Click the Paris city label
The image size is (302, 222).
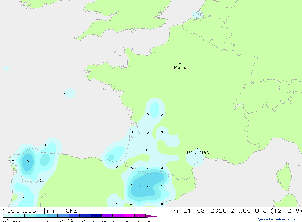click(180, 67)
